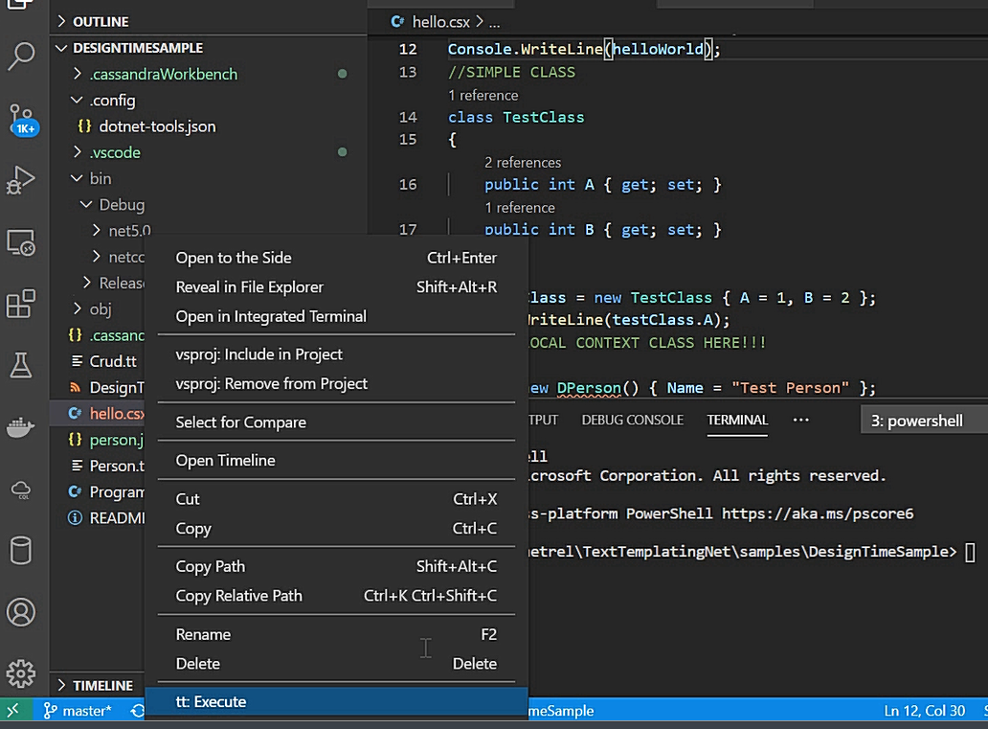
Task: Switch to the TERMINAL tab
Action: coord(737,420)
